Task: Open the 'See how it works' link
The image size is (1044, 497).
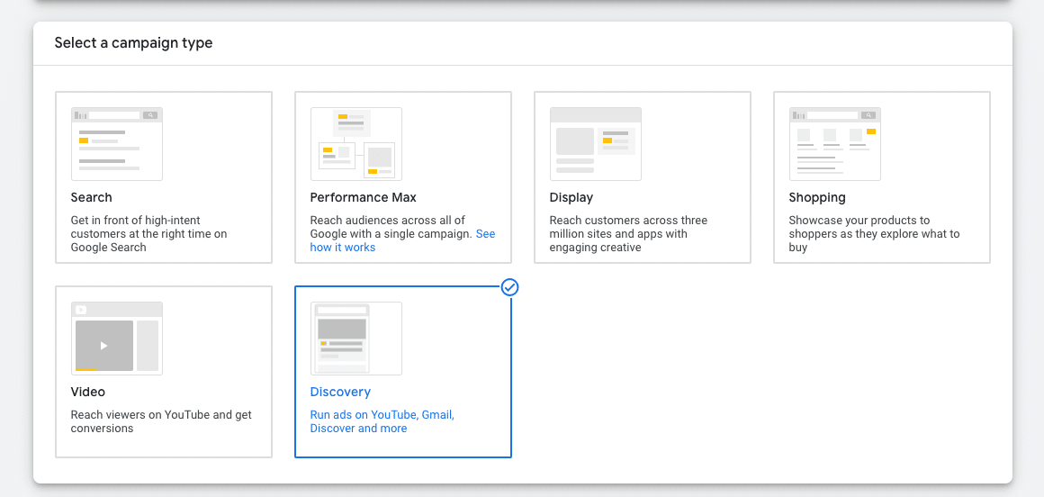Action: click(343, 248)
